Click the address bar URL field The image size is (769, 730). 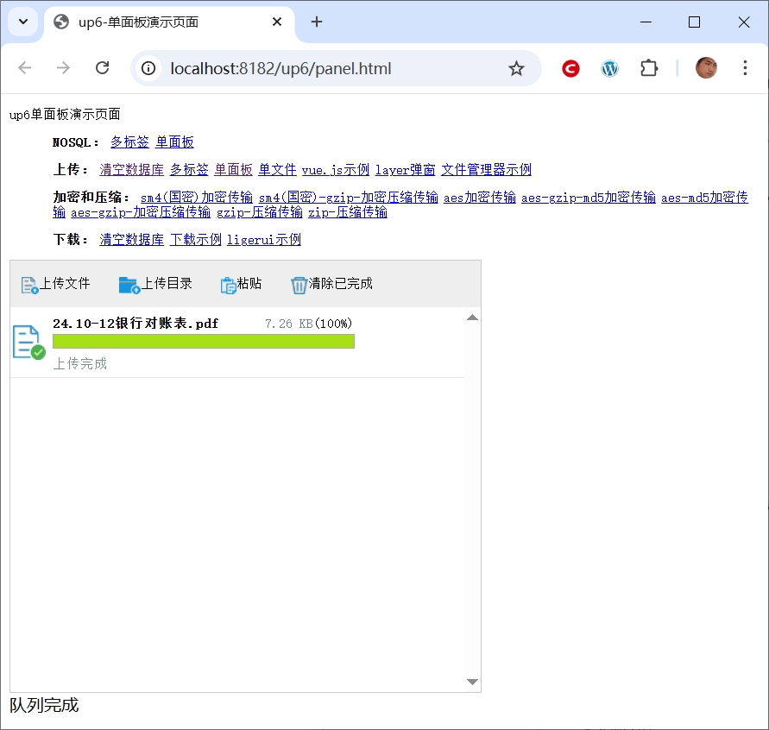coord(328,68)
